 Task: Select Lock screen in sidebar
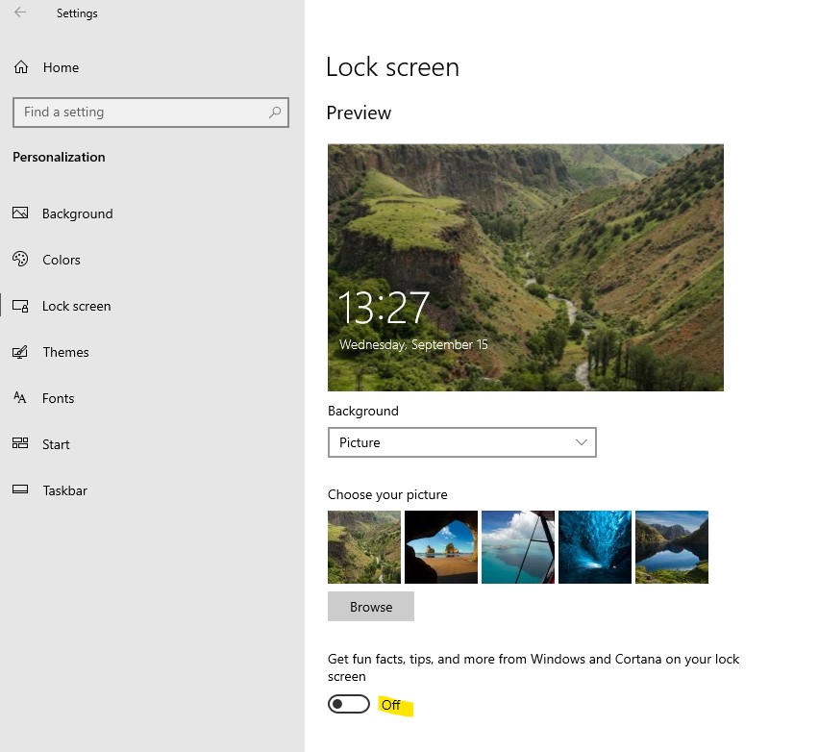[76, 306]
